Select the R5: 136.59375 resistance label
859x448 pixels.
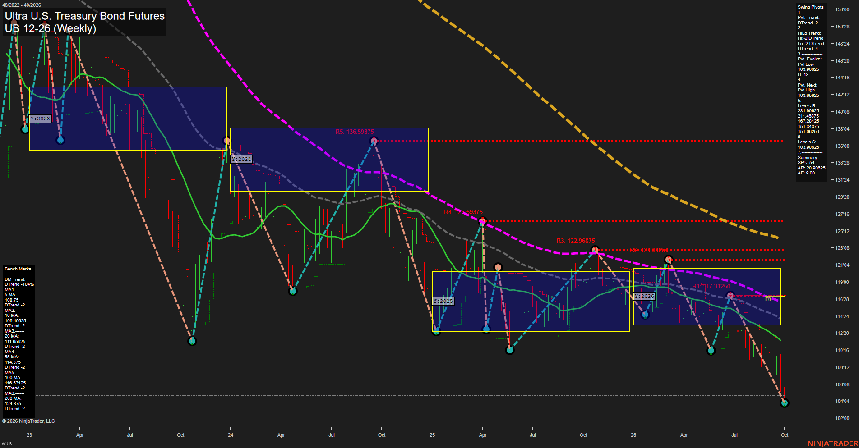(x=355, y=132)
